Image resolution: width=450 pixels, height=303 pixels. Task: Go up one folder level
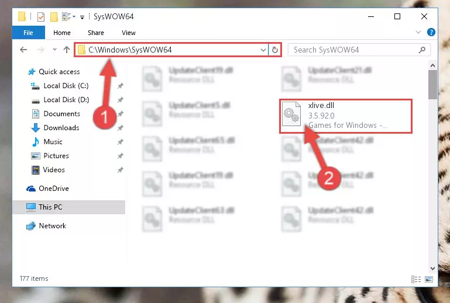point(67,50)
